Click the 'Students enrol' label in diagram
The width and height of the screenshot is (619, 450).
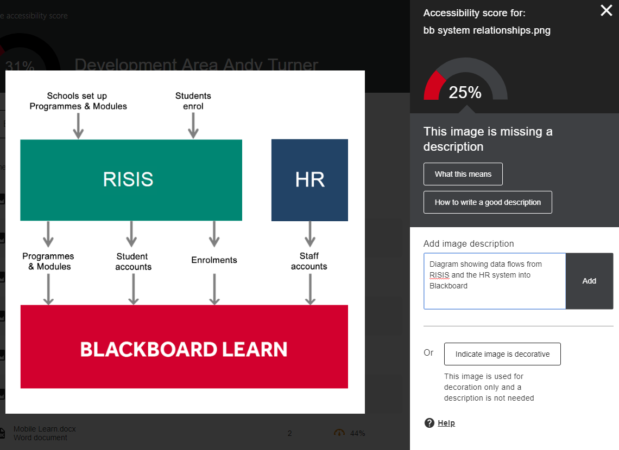[193, 101]
